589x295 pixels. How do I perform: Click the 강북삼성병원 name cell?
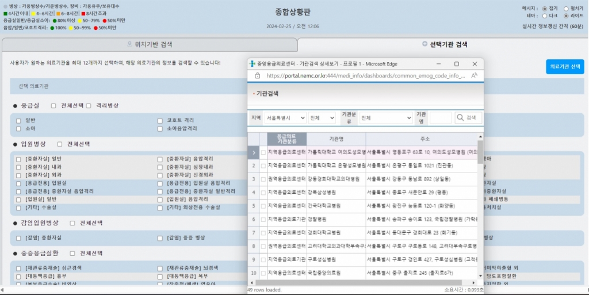[x=336, y=193]
